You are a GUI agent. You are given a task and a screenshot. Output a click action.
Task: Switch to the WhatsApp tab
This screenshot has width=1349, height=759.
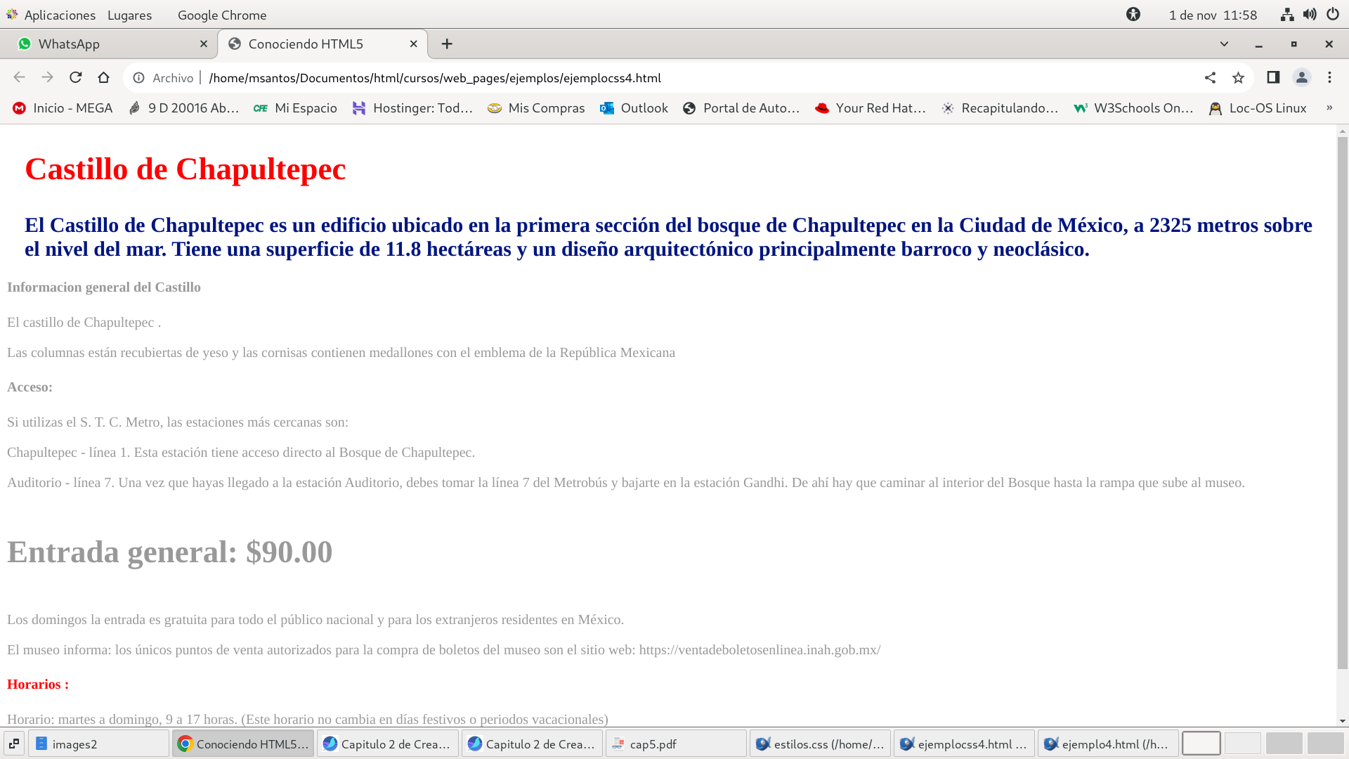(x=105, y=44)
